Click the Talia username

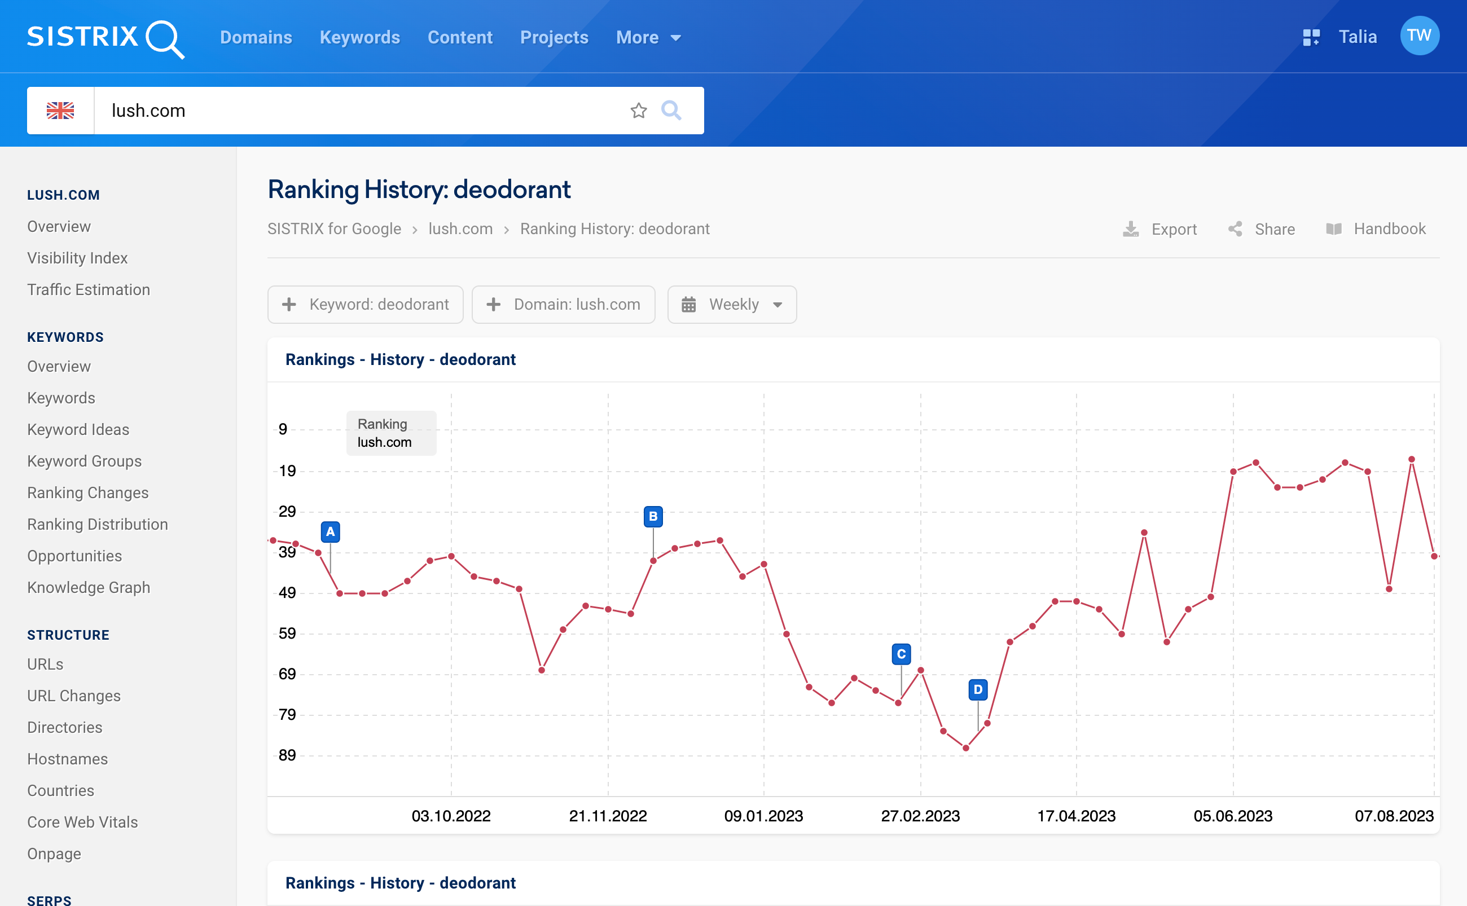[1358, 37]
